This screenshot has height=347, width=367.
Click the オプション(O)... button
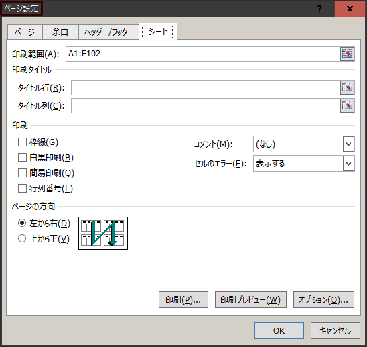click(323, 299)
